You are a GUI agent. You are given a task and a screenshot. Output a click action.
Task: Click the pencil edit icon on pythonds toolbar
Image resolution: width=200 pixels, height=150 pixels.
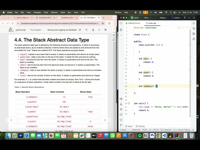pyautogui.click(x=99, y=30)
